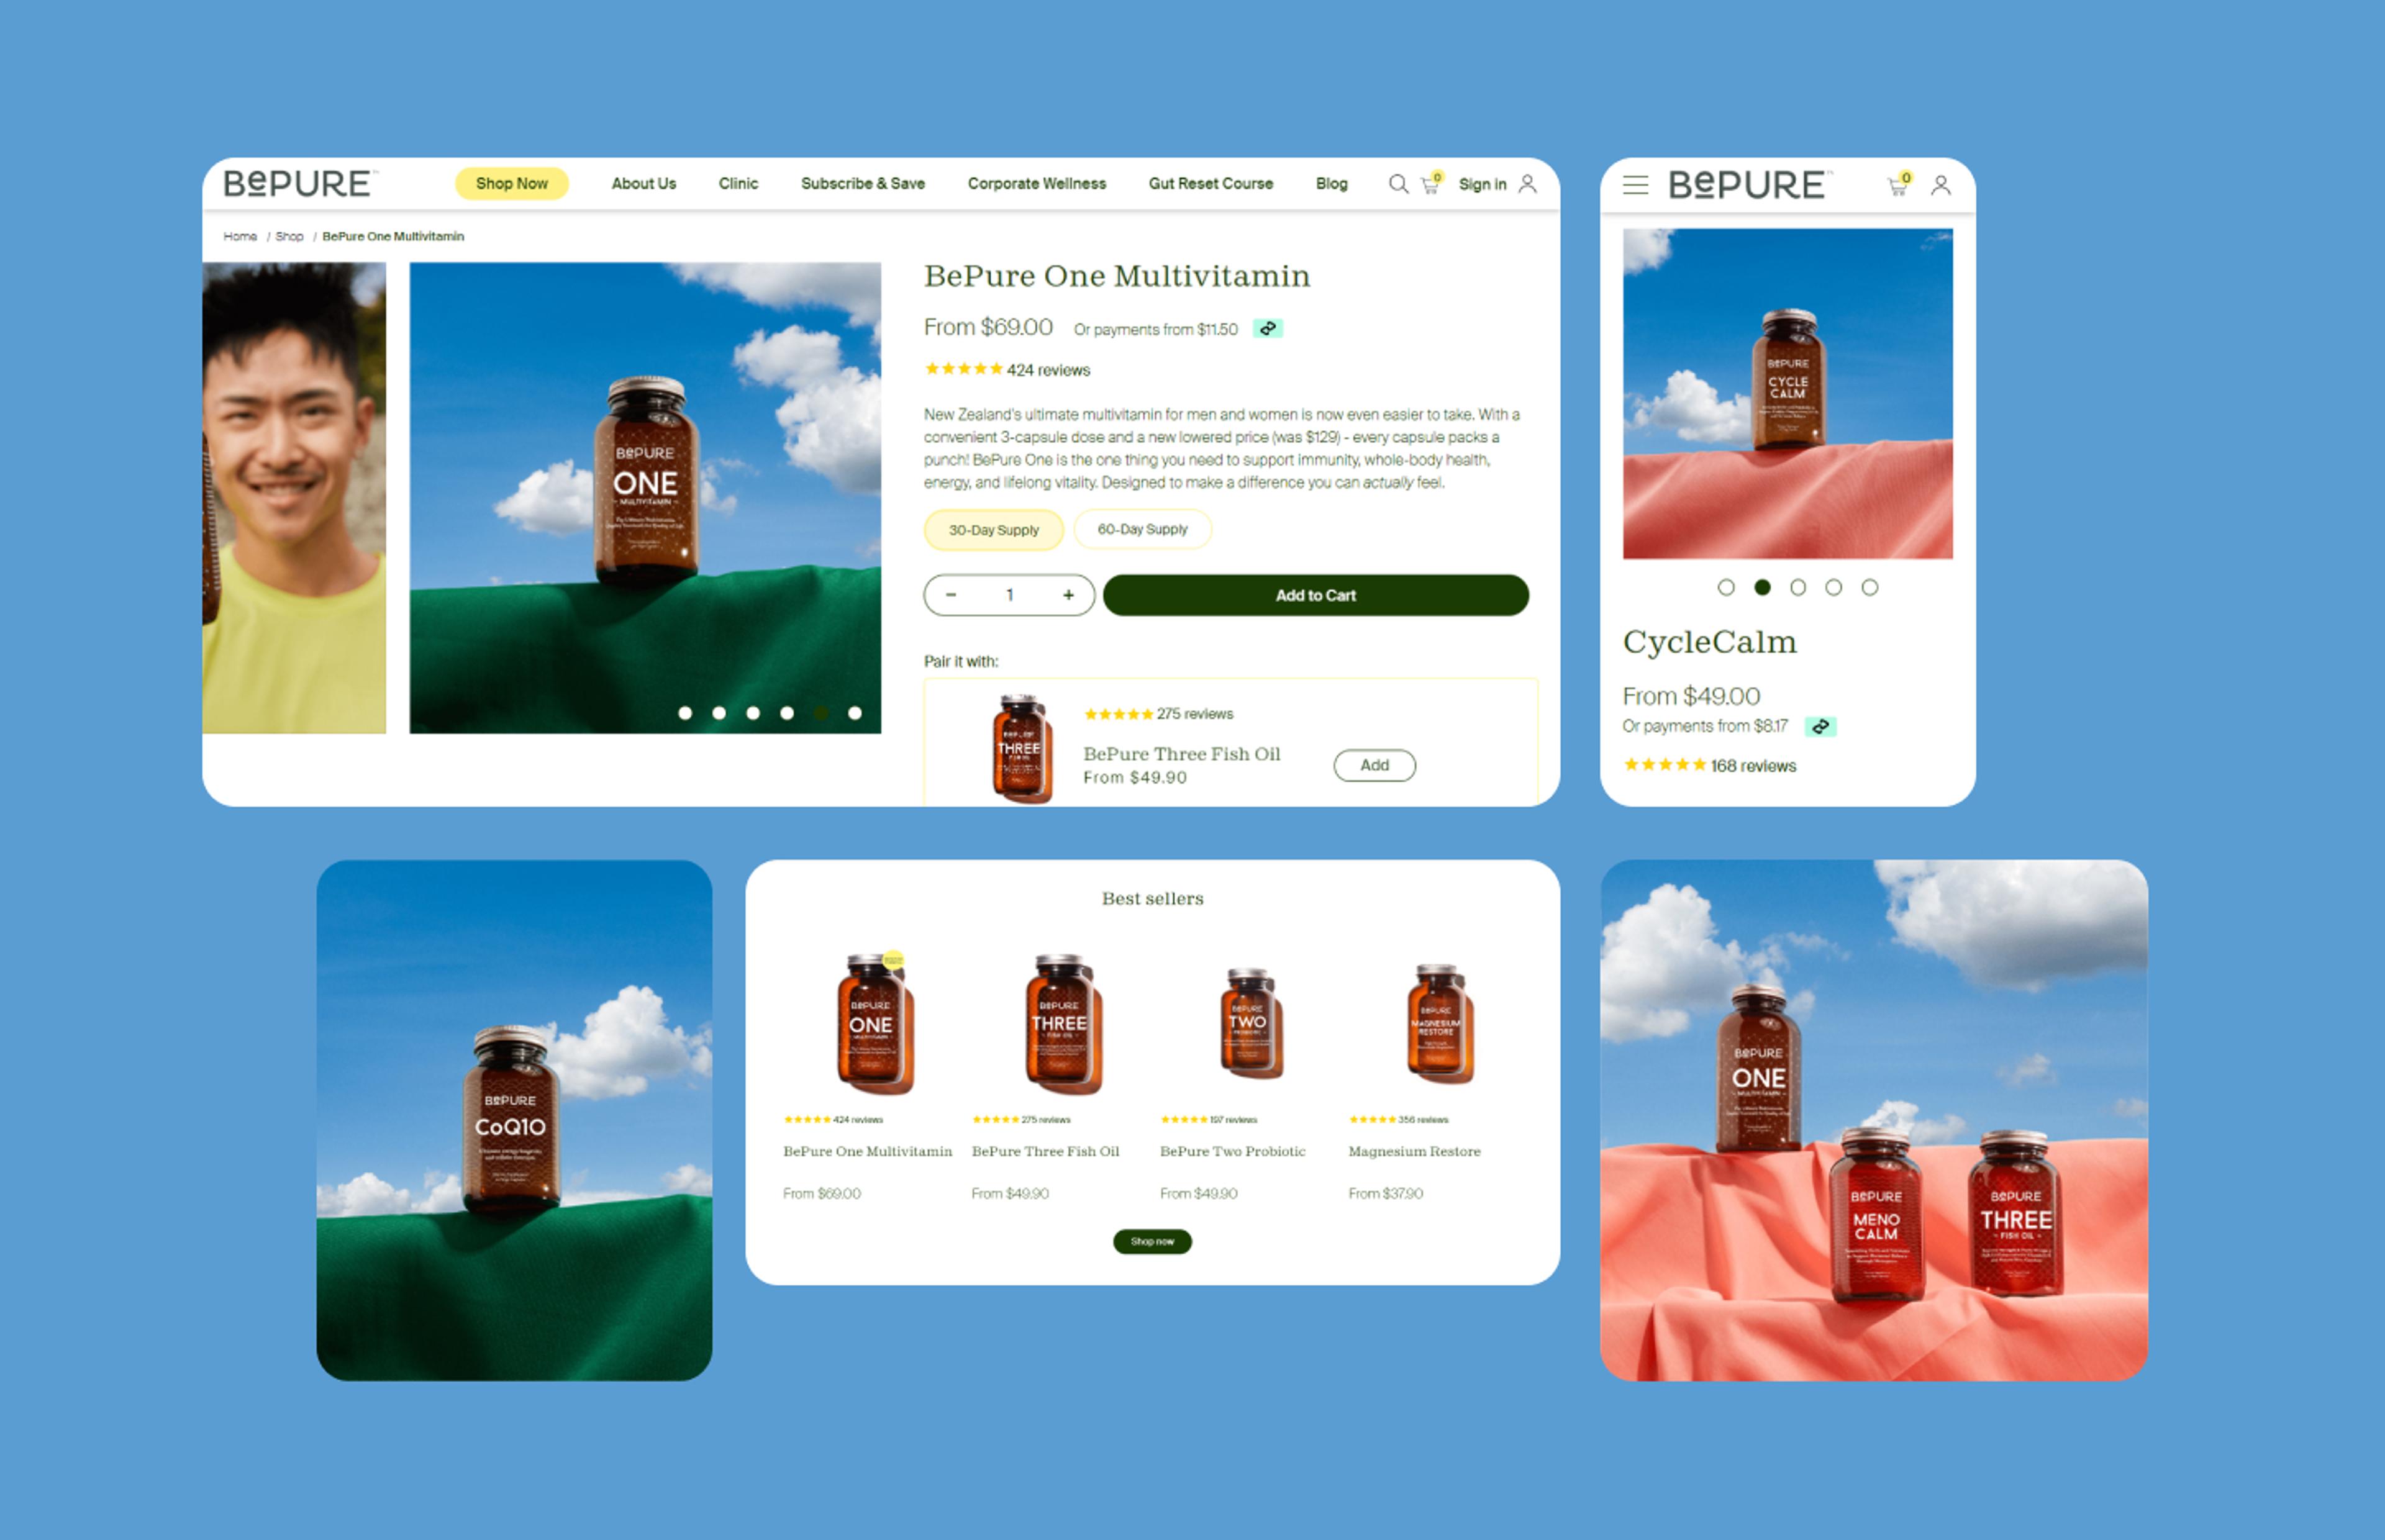Click the Add to Cart button
2385x1540 pixels.
[1315, 595]
